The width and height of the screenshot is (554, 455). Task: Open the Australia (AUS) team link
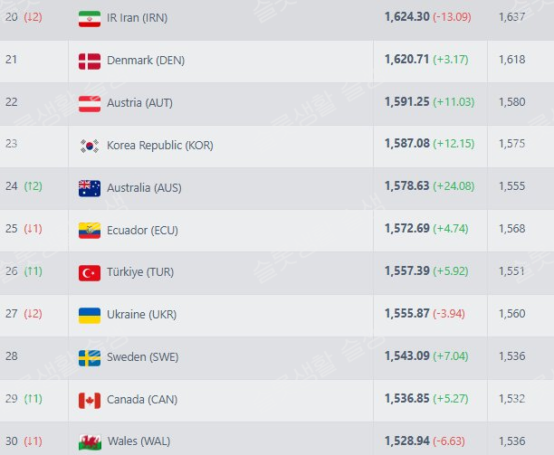144,187
